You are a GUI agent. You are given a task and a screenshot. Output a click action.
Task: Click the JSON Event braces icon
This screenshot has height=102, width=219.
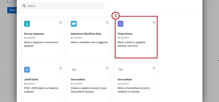click(x=27, y=70)
